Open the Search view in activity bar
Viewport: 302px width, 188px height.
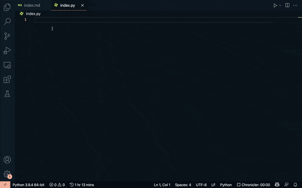(7, 22)
